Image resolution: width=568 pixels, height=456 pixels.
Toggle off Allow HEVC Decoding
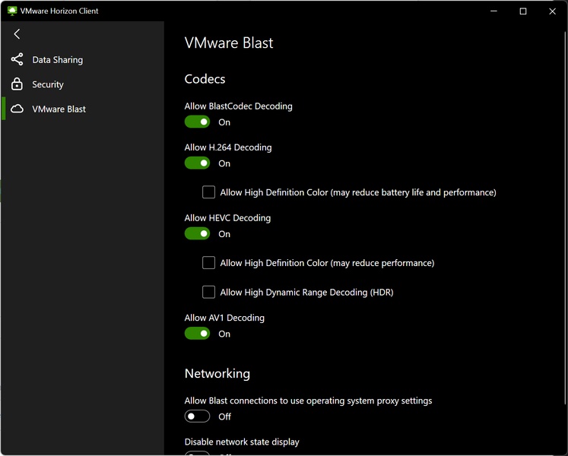pos(197,233)
